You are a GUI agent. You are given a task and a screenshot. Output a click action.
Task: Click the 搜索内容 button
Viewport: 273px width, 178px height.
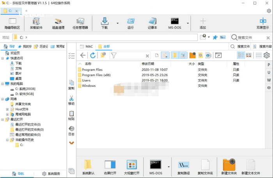262,46
